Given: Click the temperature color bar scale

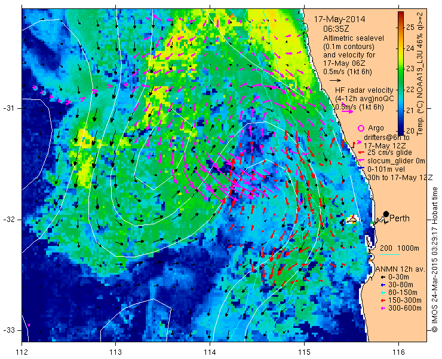Looking at the screenshot, I should click(401, 74).
